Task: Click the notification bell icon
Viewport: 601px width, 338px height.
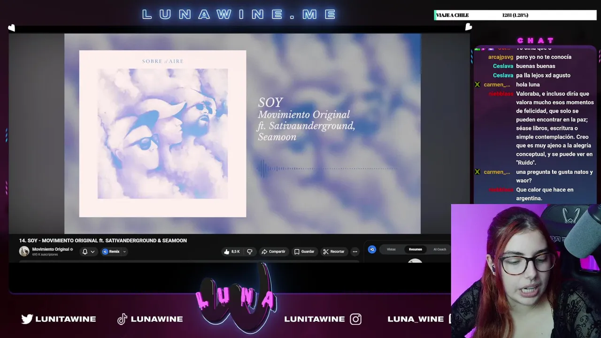Action: pyautogui.click(x=85, y=252)
